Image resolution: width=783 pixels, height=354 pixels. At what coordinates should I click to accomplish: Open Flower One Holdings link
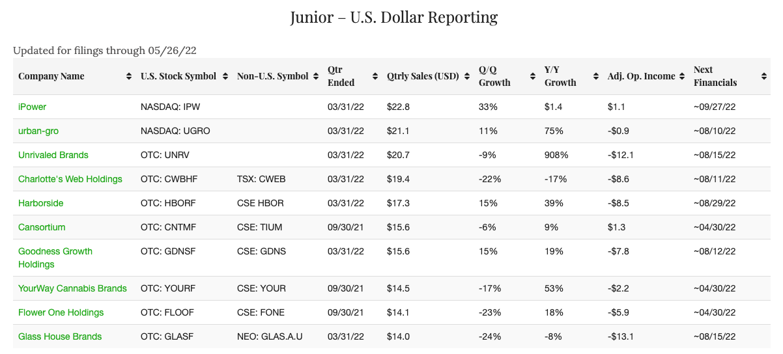(61, 312)
